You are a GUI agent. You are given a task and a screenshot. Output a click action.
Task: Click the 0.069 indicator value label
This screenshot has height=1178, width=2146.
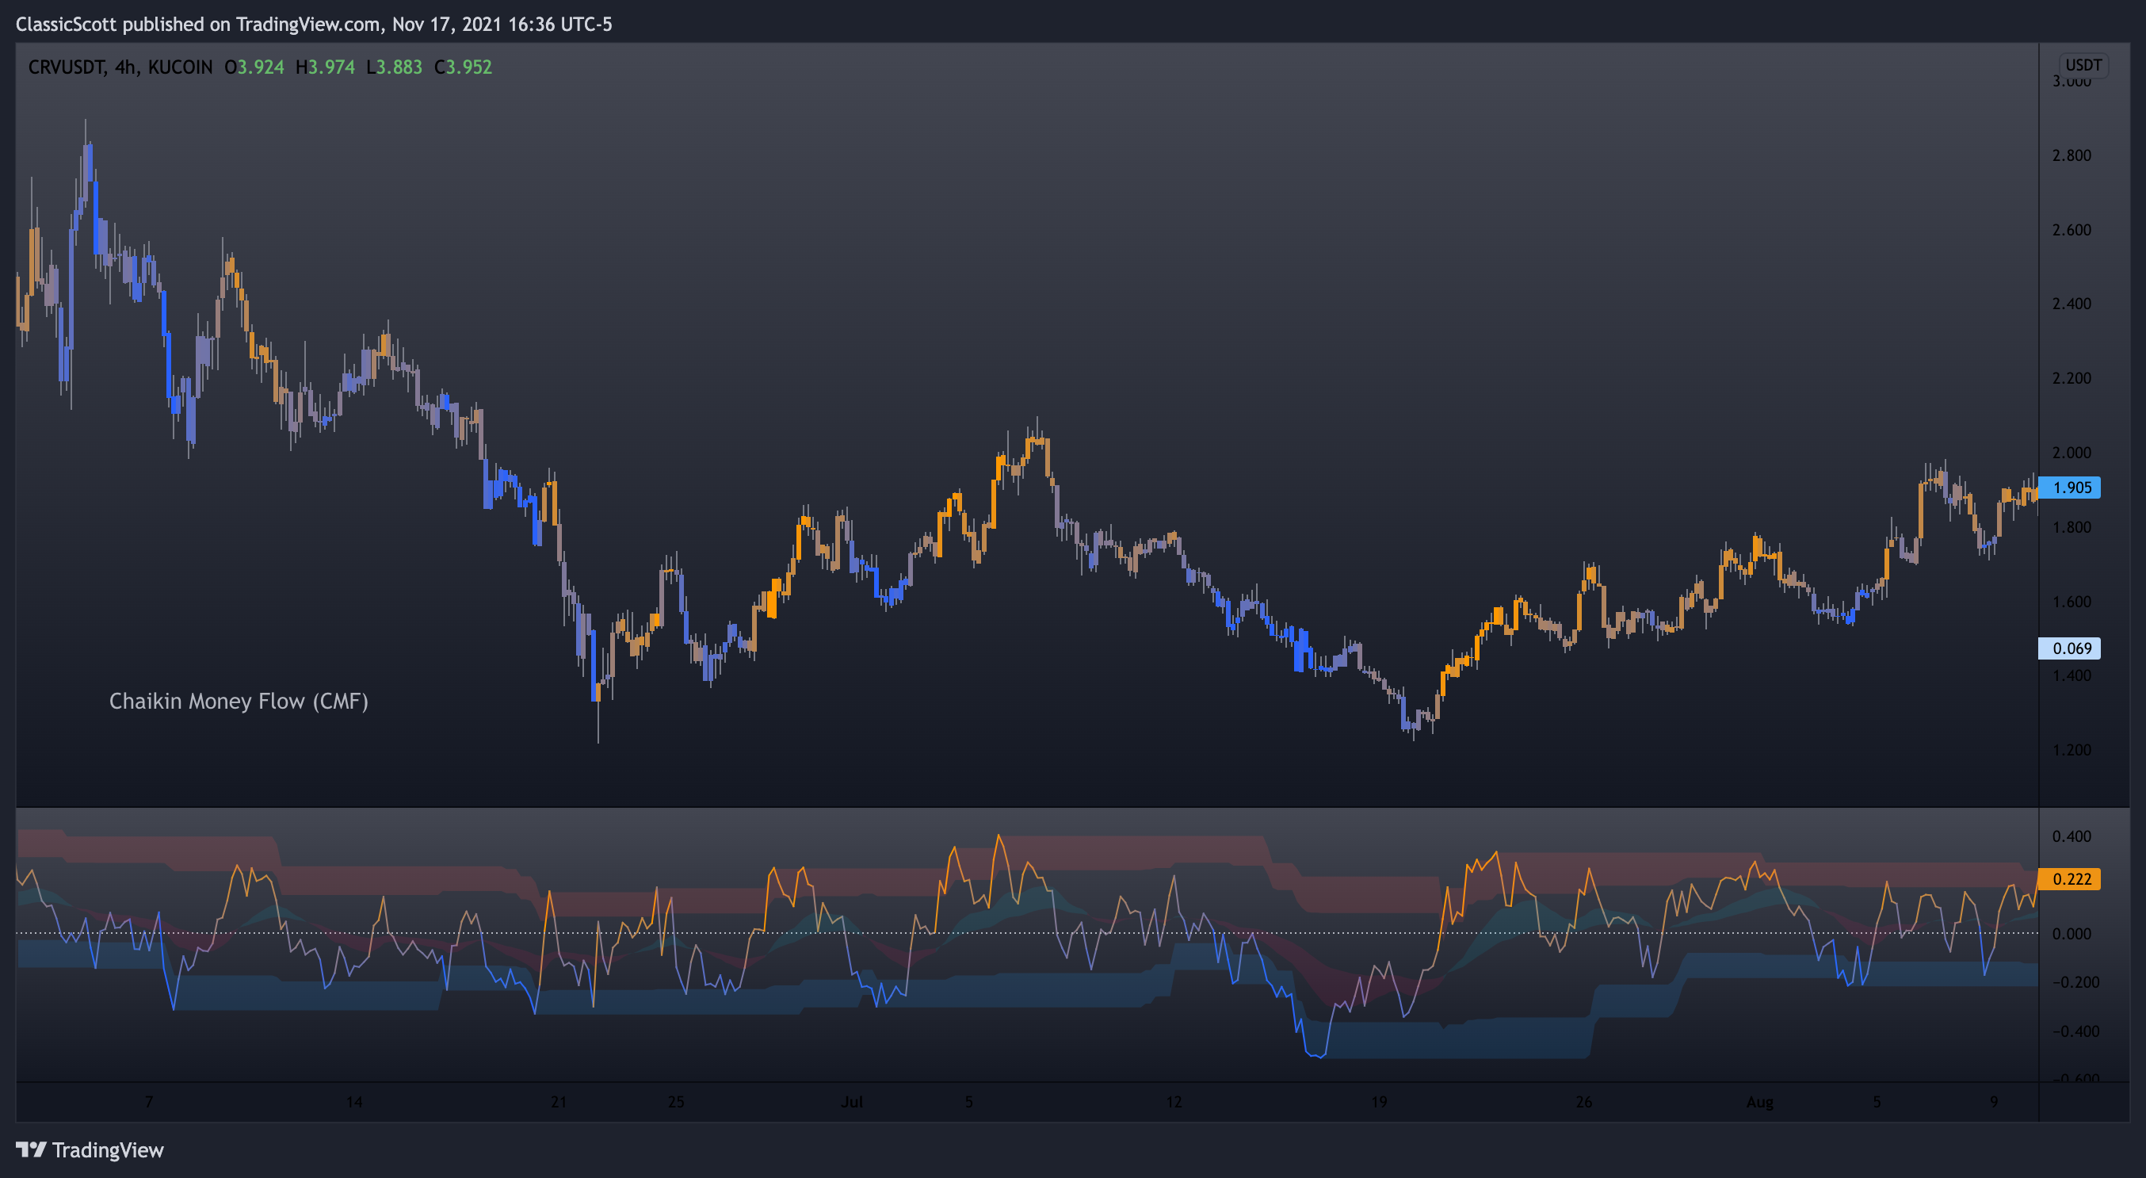point(2069,648)
